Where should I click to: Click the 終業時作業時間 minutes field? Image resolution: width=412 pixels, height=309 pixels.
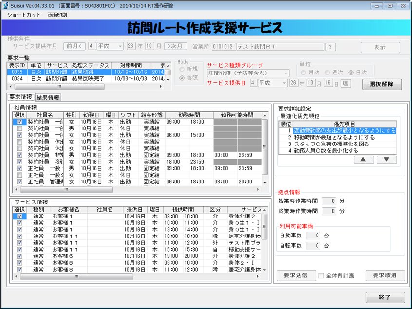pyautogui.click(x=329, y=211)
